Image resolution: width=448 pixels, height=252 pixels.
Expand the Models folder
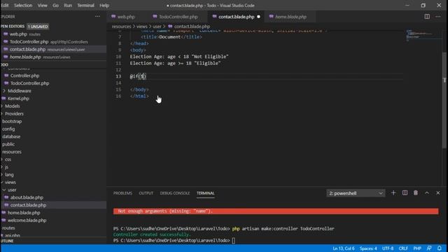[x=53, y=106]
